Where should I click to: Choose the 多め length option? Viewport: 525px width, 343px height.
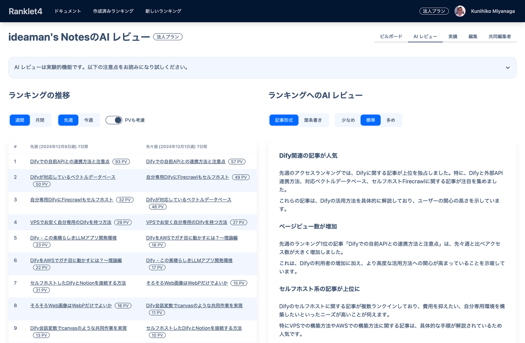pyautogui.click(x=391, y=120)
